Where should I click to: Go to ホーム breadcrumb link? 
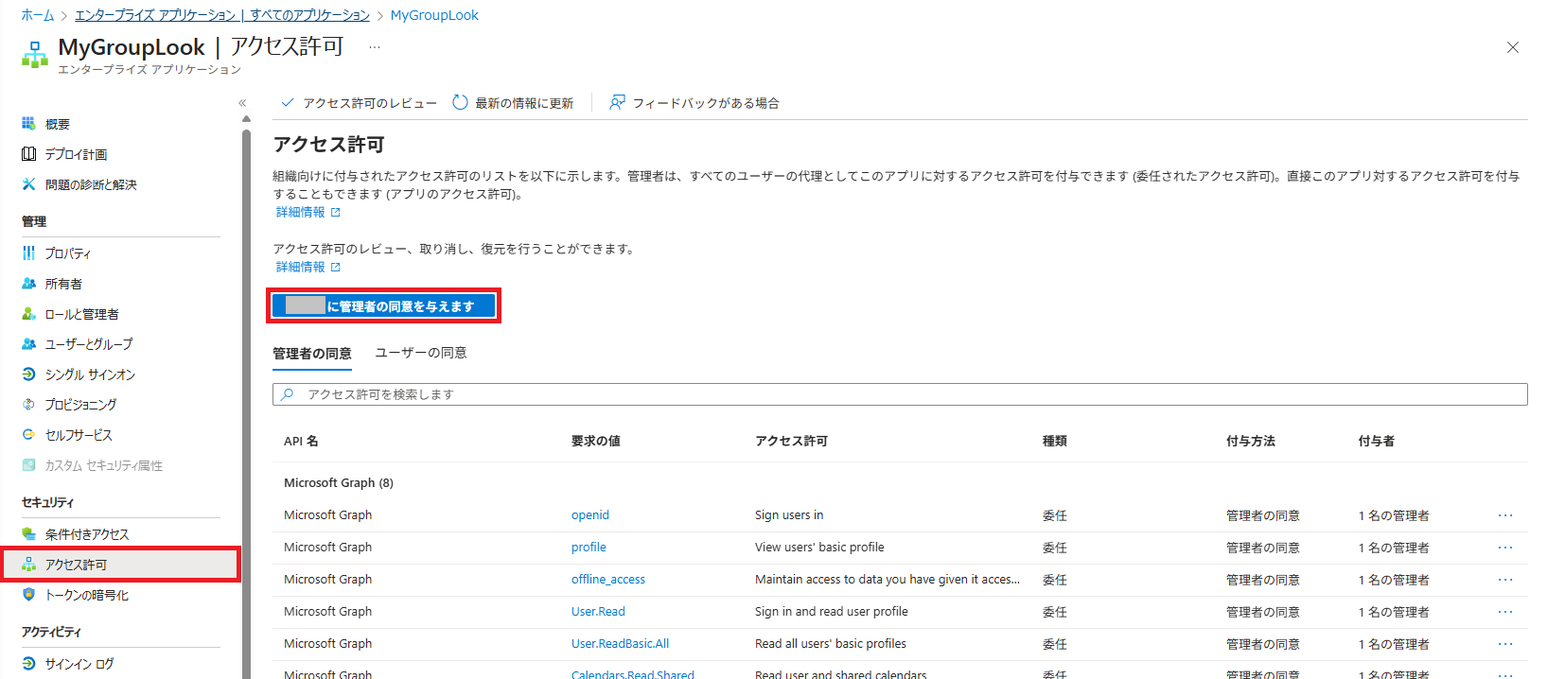pyautogui.click(x=38, y=15)
